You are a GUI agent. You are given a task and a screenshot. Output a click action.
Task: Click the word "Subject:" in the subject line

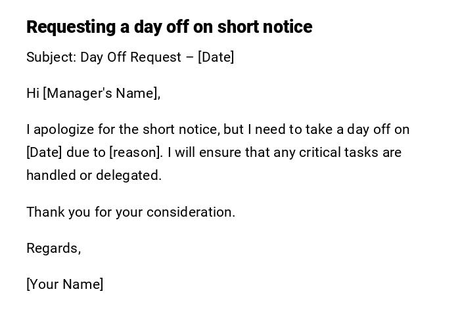[51, 57]
